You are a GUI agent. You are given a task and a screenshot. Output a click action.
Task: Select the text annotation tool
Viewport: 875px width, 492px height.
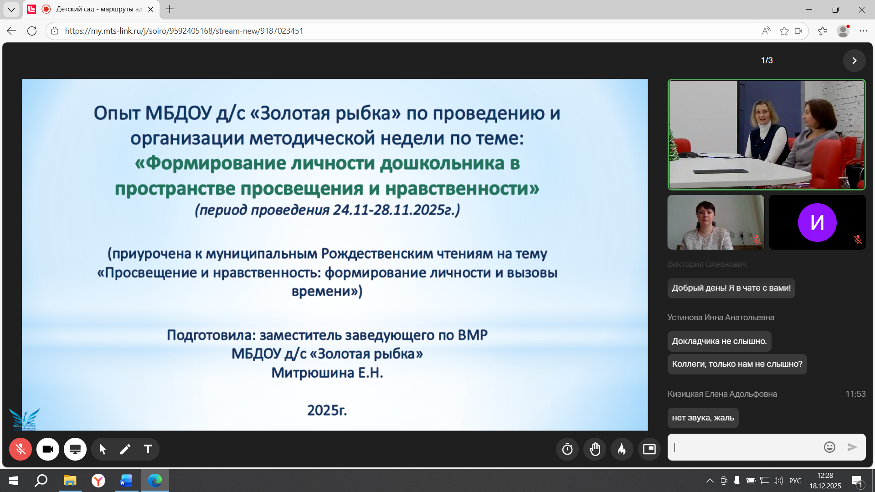point(148,449)
